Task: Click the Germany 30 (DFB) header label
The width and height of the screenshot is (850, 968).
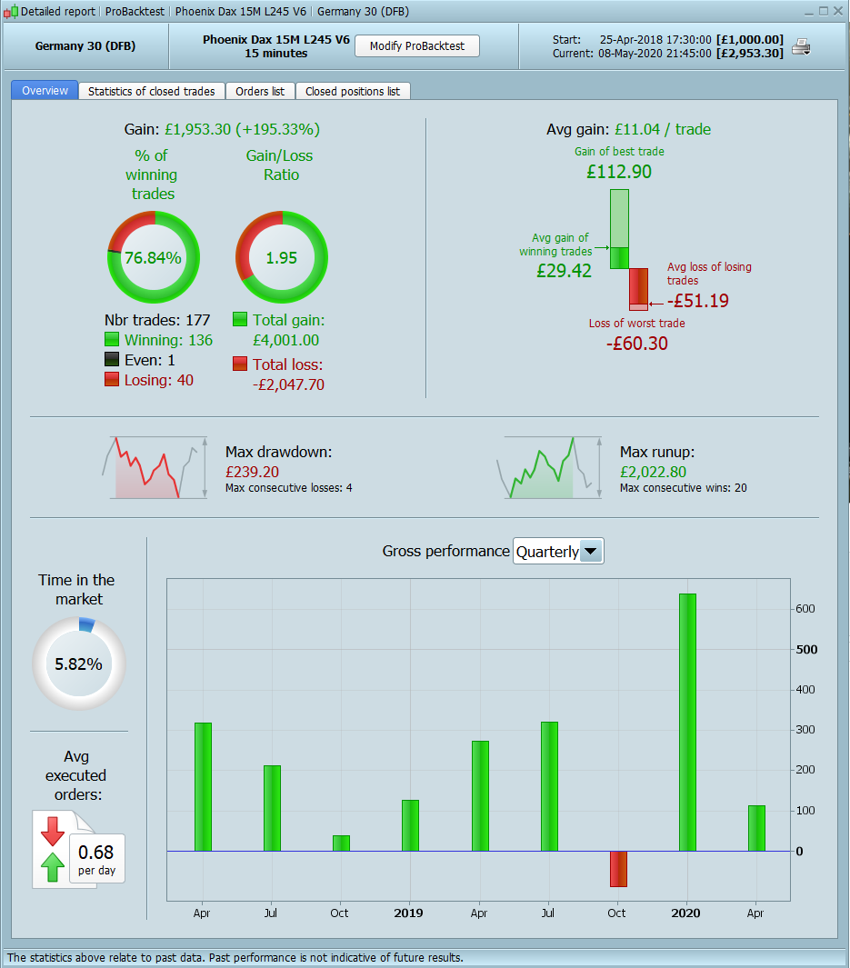Action: click(85, 45)
